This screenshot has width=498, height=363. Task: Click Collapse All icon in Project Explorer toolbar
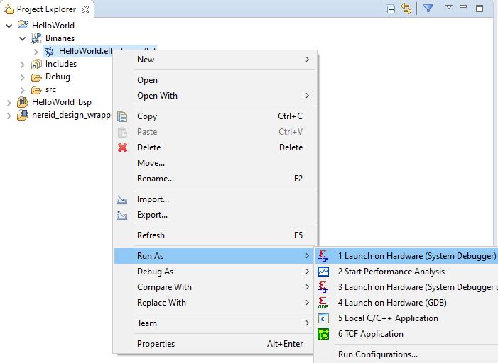pos(391,9)
